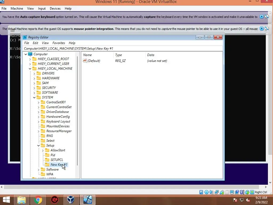The height and width of the screenshot is (205, 273).
Task: Open VirtualBox Devices menu
Action: pyautogui.click(x=55, y=8)
